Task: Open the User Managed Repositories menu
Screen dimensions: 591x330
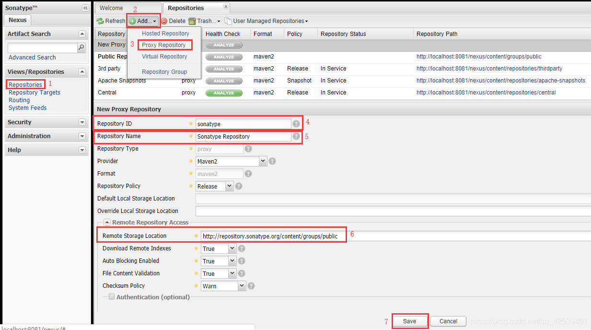Action: 267,21
